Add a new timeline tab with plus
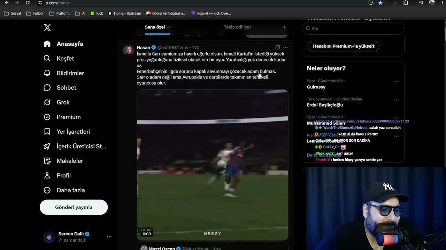Image resolution: width=446 pixels, height=250 pixels. [284, 27]
